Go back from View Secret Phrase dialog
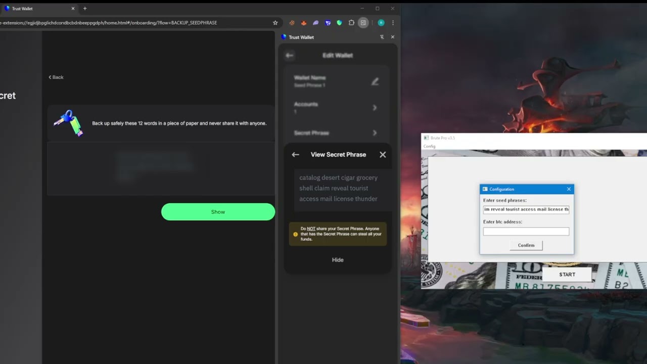The height and width of the screenshot is (364, 647). pyautogui.click(x=295, y=155)
